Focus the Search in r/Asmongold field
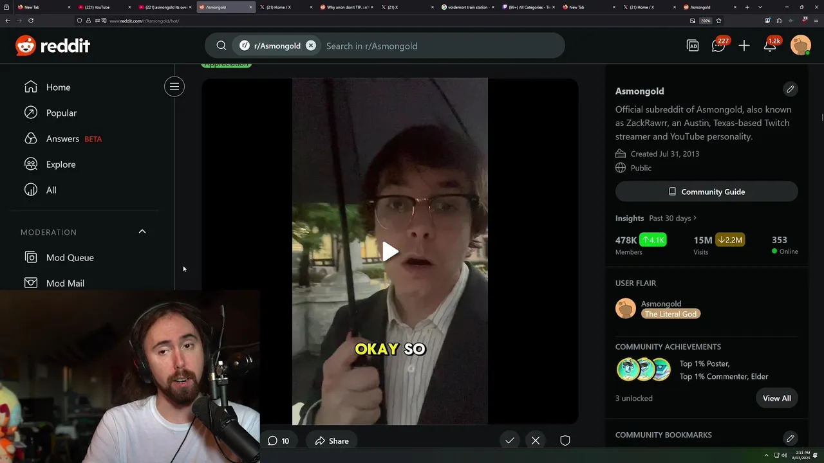824x463 pixels. point(442,46)
